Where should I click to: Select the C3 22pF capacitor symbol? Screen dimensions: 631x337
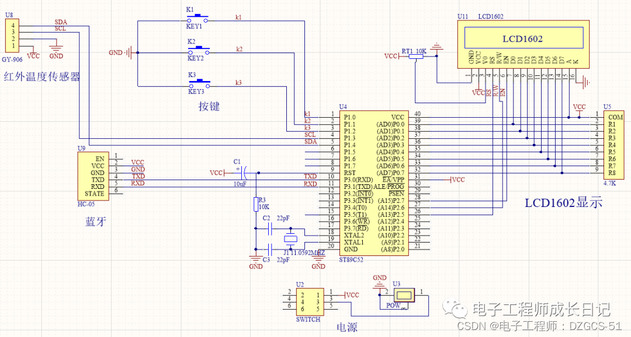tap(269, 250)
